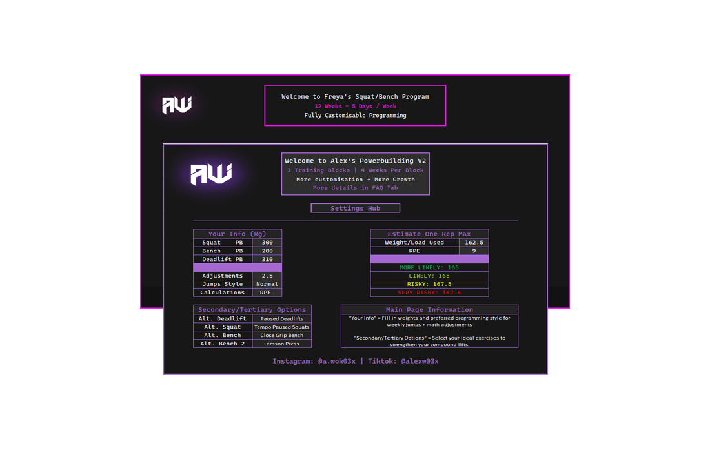Viewport: 710px width, 452px height.
Task: Change the Calculations option showing RPE
Action: coord(267,293)
